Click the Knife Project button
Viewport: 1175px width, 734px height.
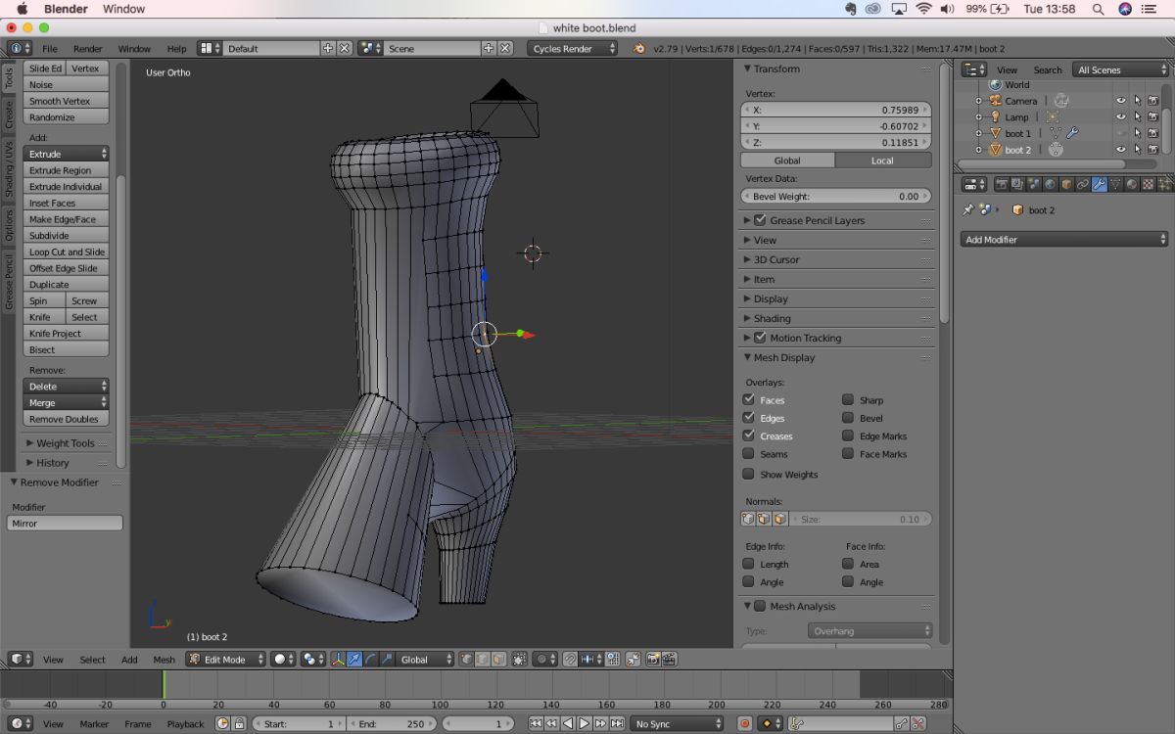tap(66, 334)
